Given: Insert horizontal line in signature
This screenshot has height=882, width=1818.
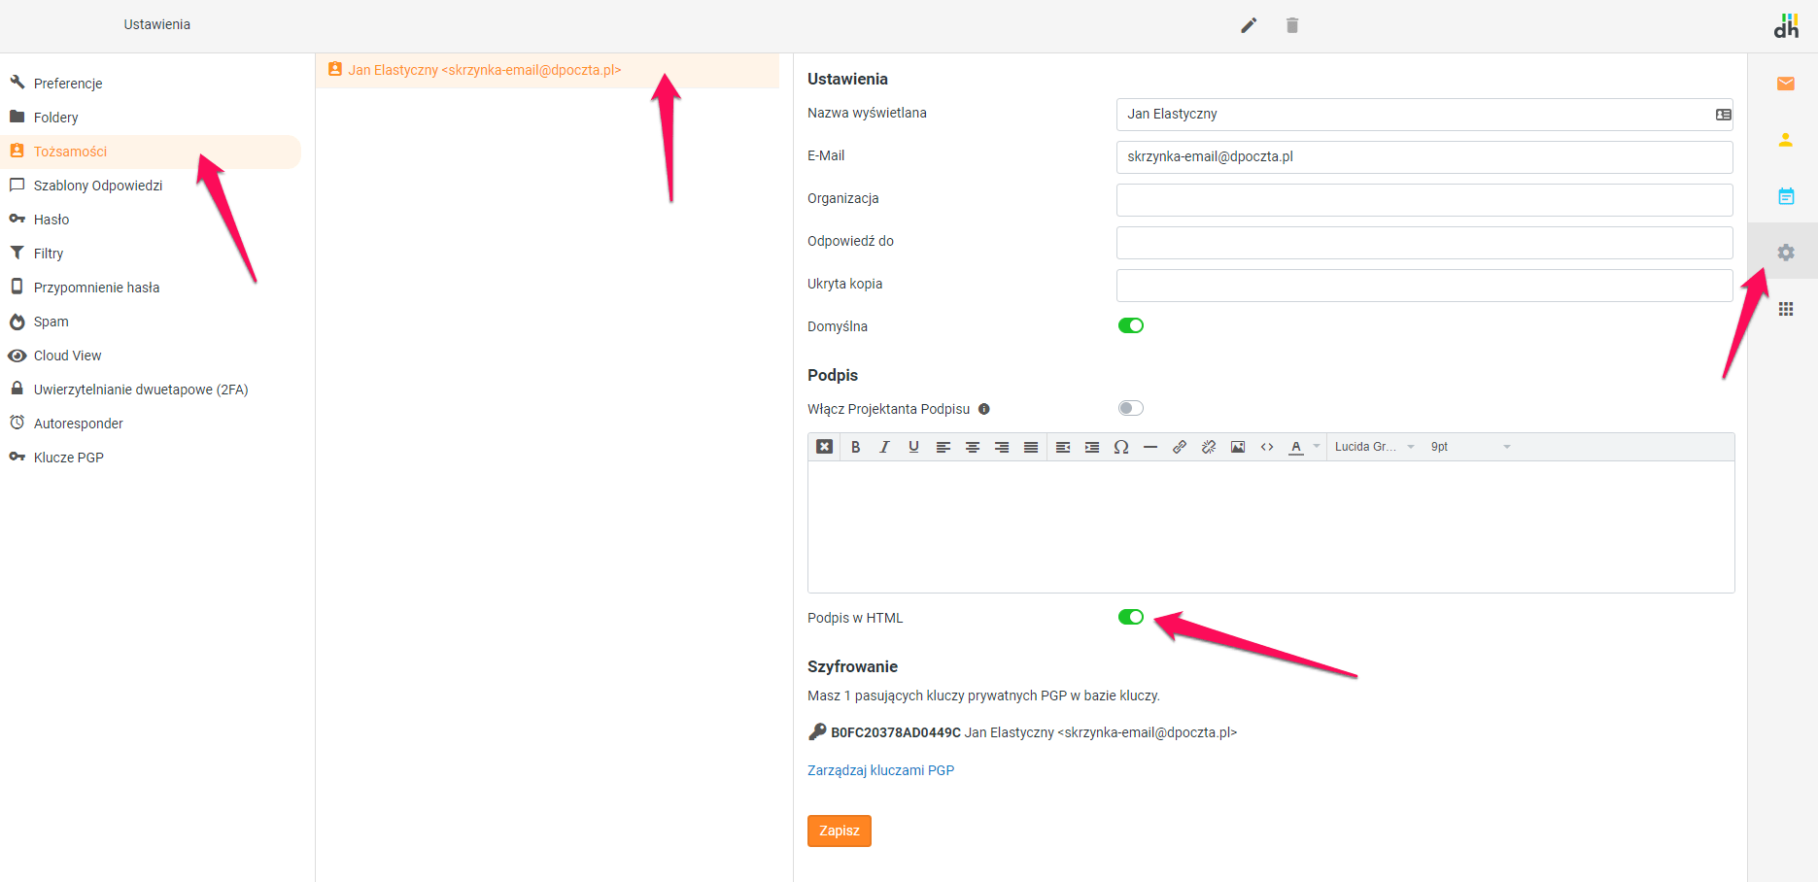Looking at the screenshot, I should click(1150, 447).
